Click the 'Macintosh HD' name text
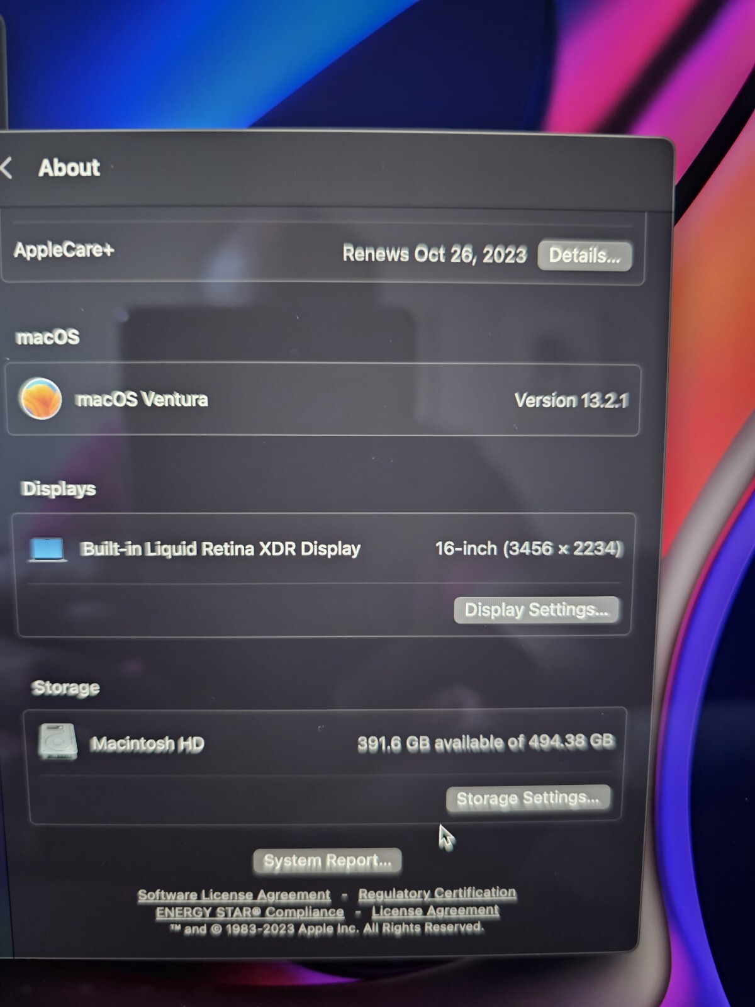Screen dimensions: 755x1007 pos(147,744)
